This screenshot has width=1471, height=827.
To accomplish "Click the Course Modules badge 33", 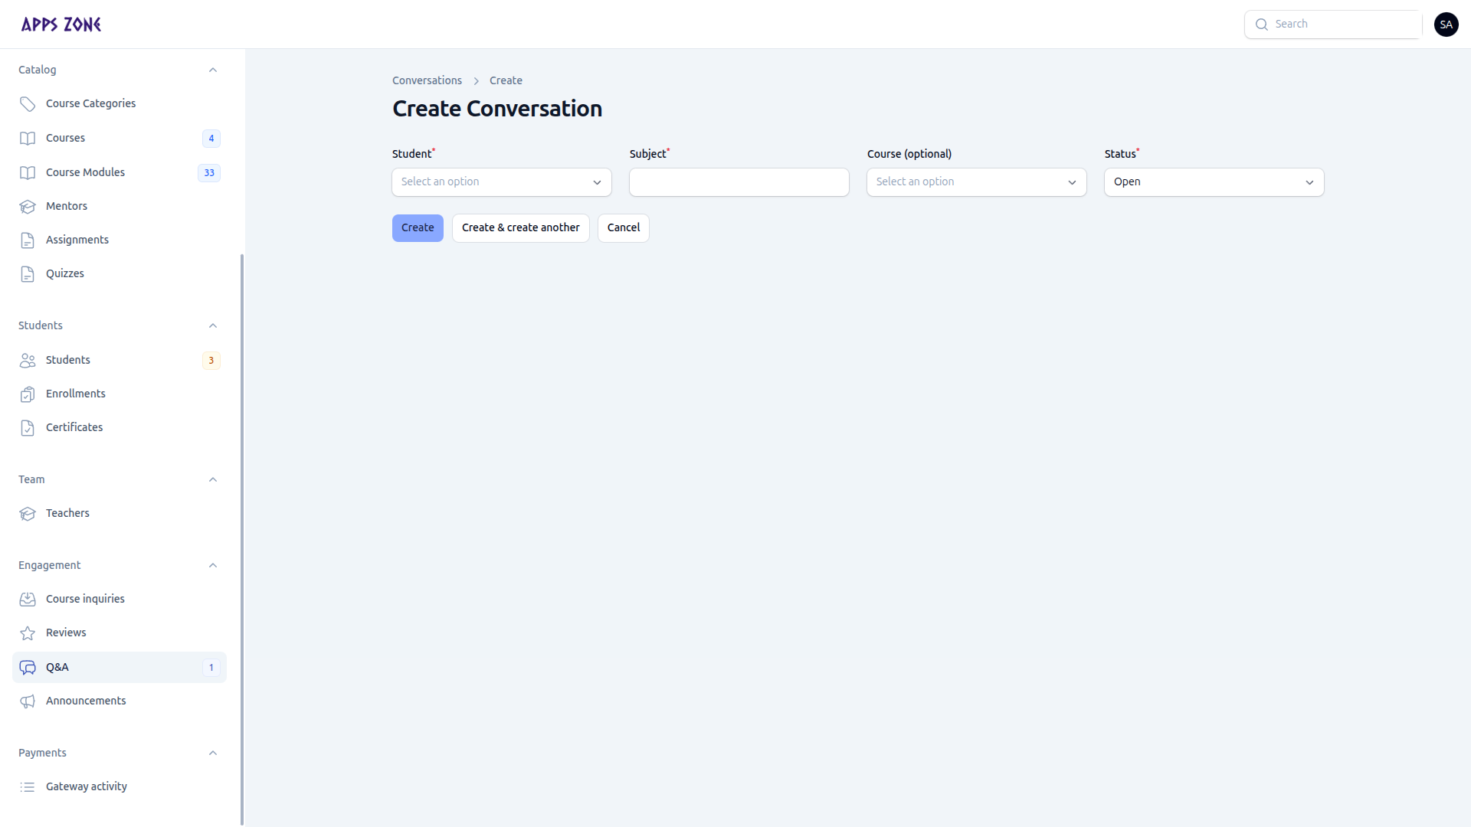I will (x=209, y=173).
